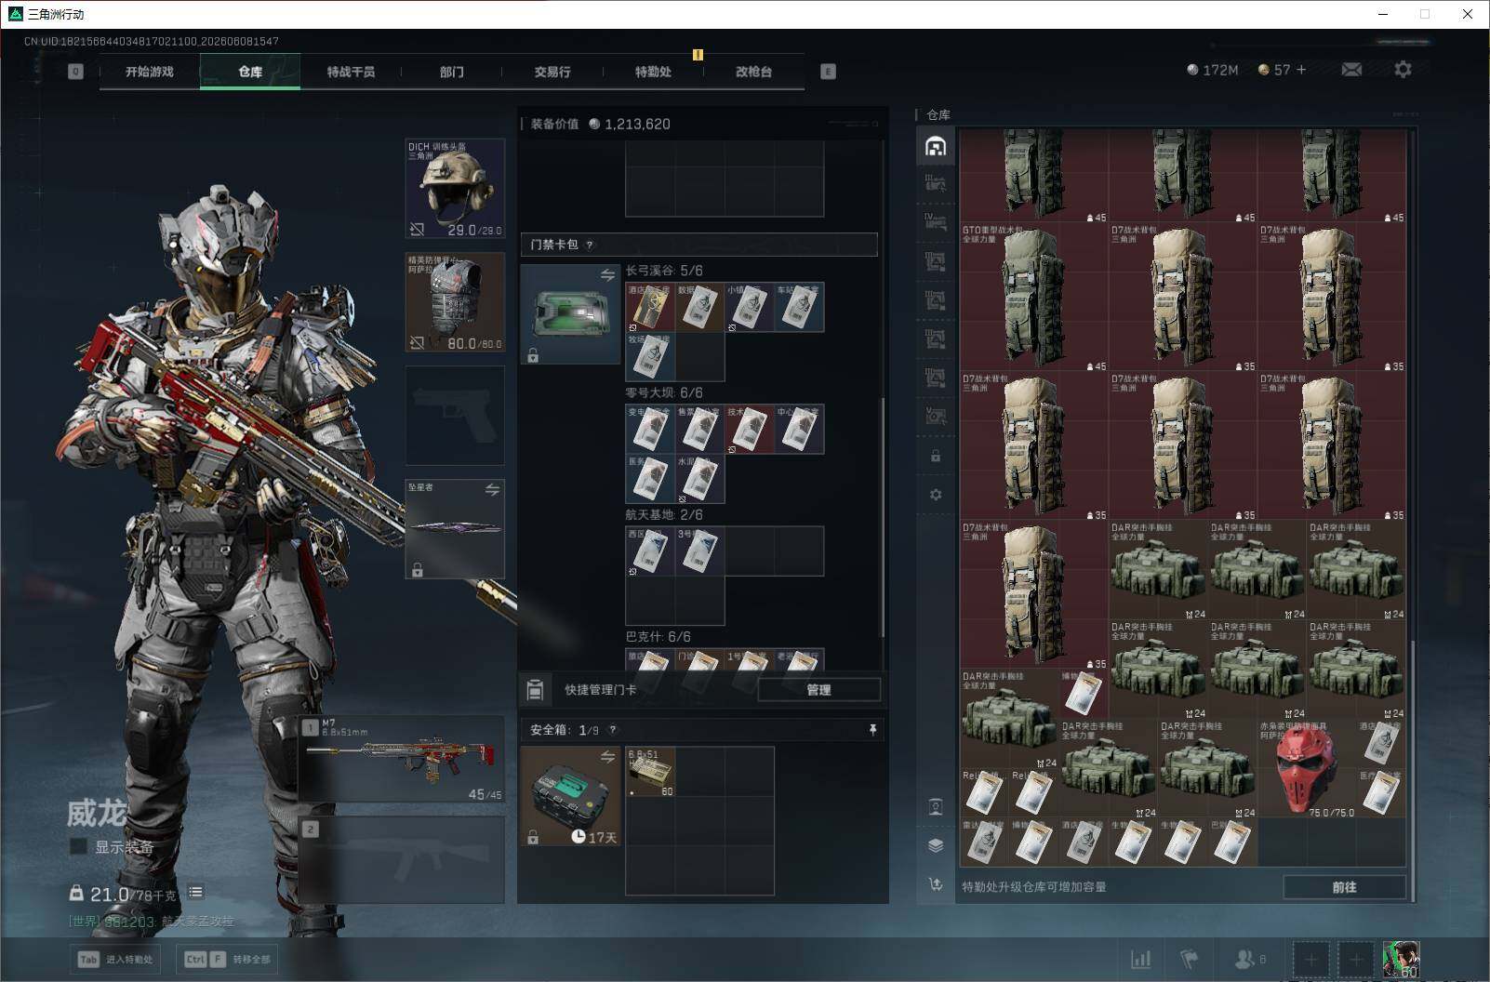Open the settings gear in top bar
This screenshot has height=982, width=1490.
[x=1403, y=70]
